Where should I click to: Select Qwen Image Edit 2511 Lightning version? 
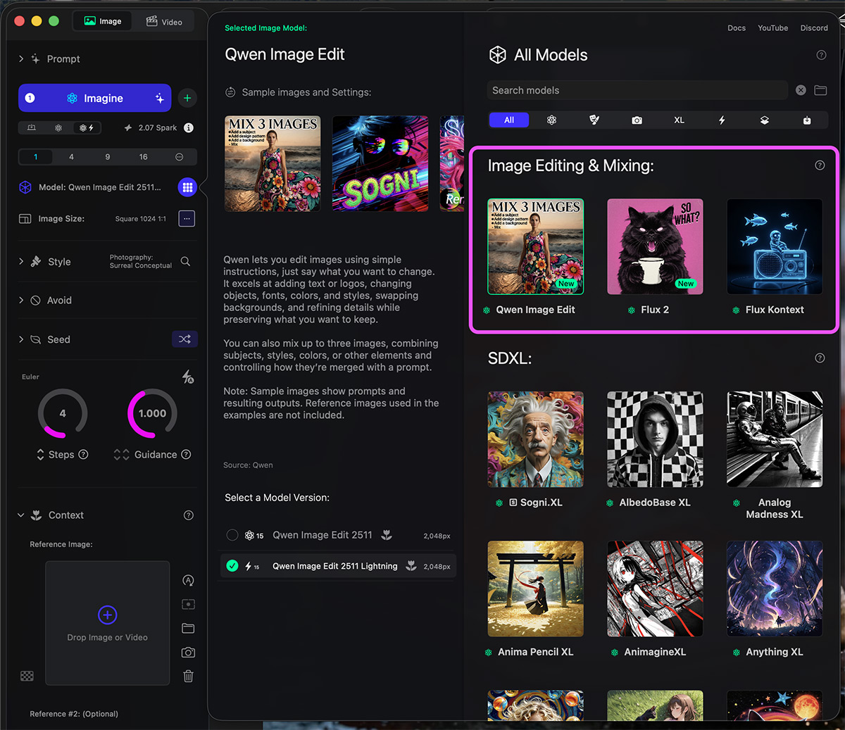point(232,566)
